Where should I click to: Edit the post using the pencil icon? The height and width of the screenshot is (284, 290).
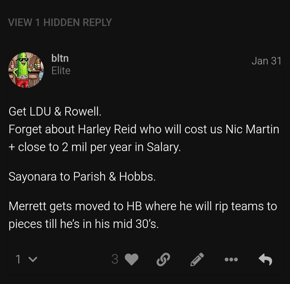[197, 259]
